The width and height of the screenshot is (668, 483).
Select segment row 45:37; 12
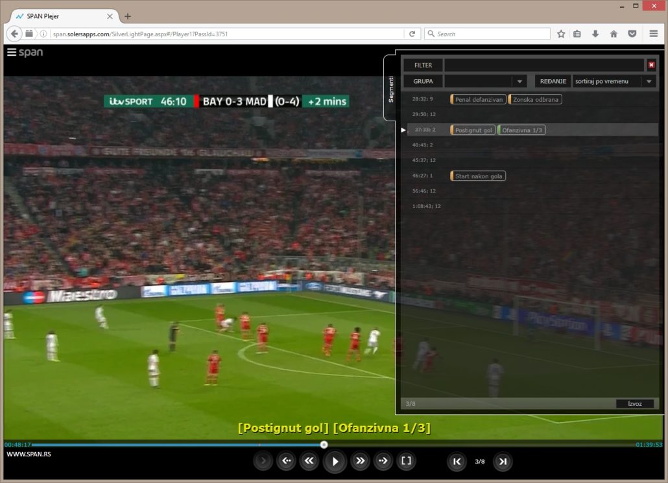point(531,160)
